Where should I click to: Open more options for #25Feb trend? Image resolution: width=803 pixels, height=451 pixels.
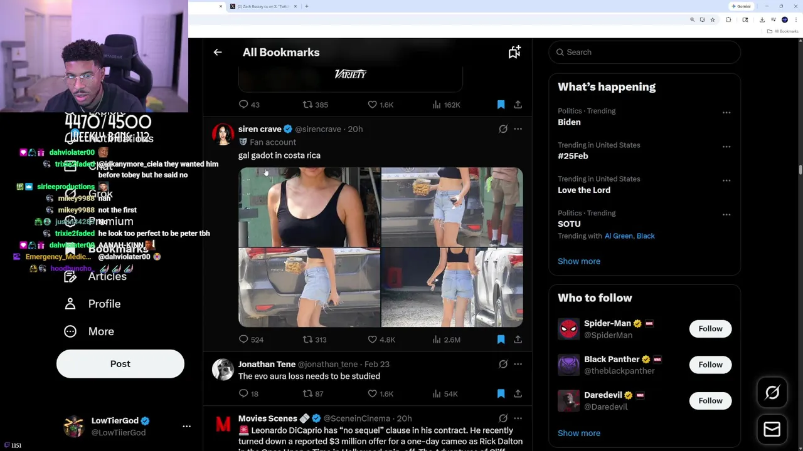click(x=726, y=147)
